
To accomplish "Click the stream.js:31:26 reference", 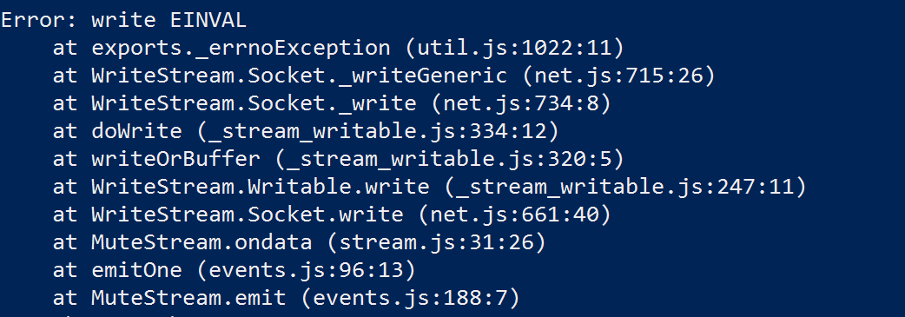I will [x=436, y=243].
